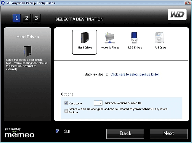The width and height of the screenshot is (192, 143).
Task: Uncheck the Keep up to versions checkbox
Action: (66, 103)
